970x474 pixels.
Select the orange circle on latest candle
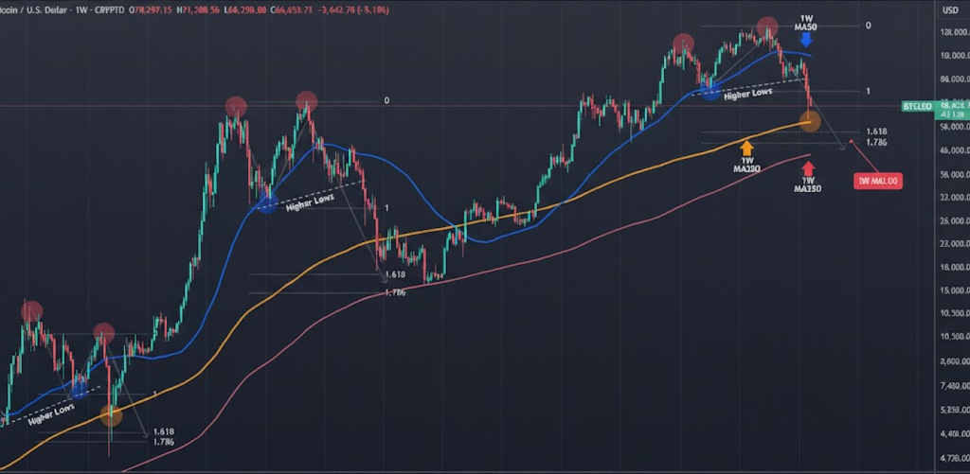tap(810, 120)
